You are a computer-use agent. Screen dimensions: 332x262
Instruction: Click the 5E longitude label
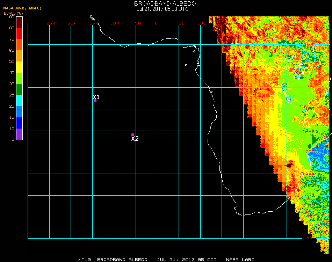click(x=181, y=23)
